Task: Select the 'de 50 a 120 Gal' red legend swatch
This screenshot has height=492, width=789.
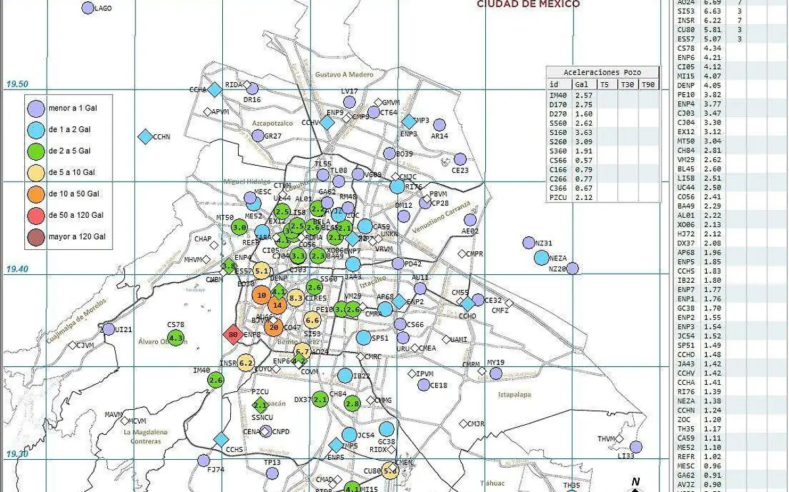Action: coord(36,215)
